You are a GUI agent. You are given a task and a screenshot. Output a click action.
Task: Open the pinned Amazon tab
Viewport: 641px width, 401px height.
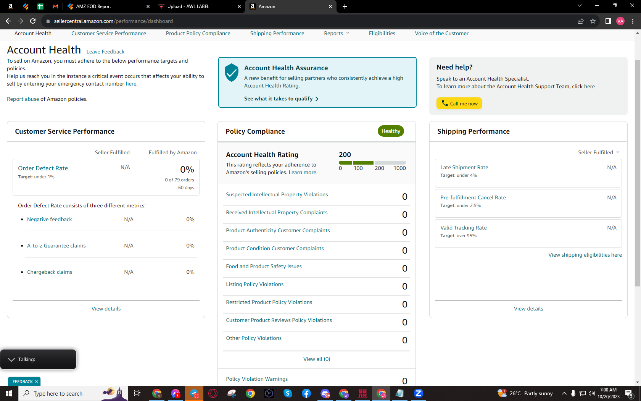click(11, 6)
